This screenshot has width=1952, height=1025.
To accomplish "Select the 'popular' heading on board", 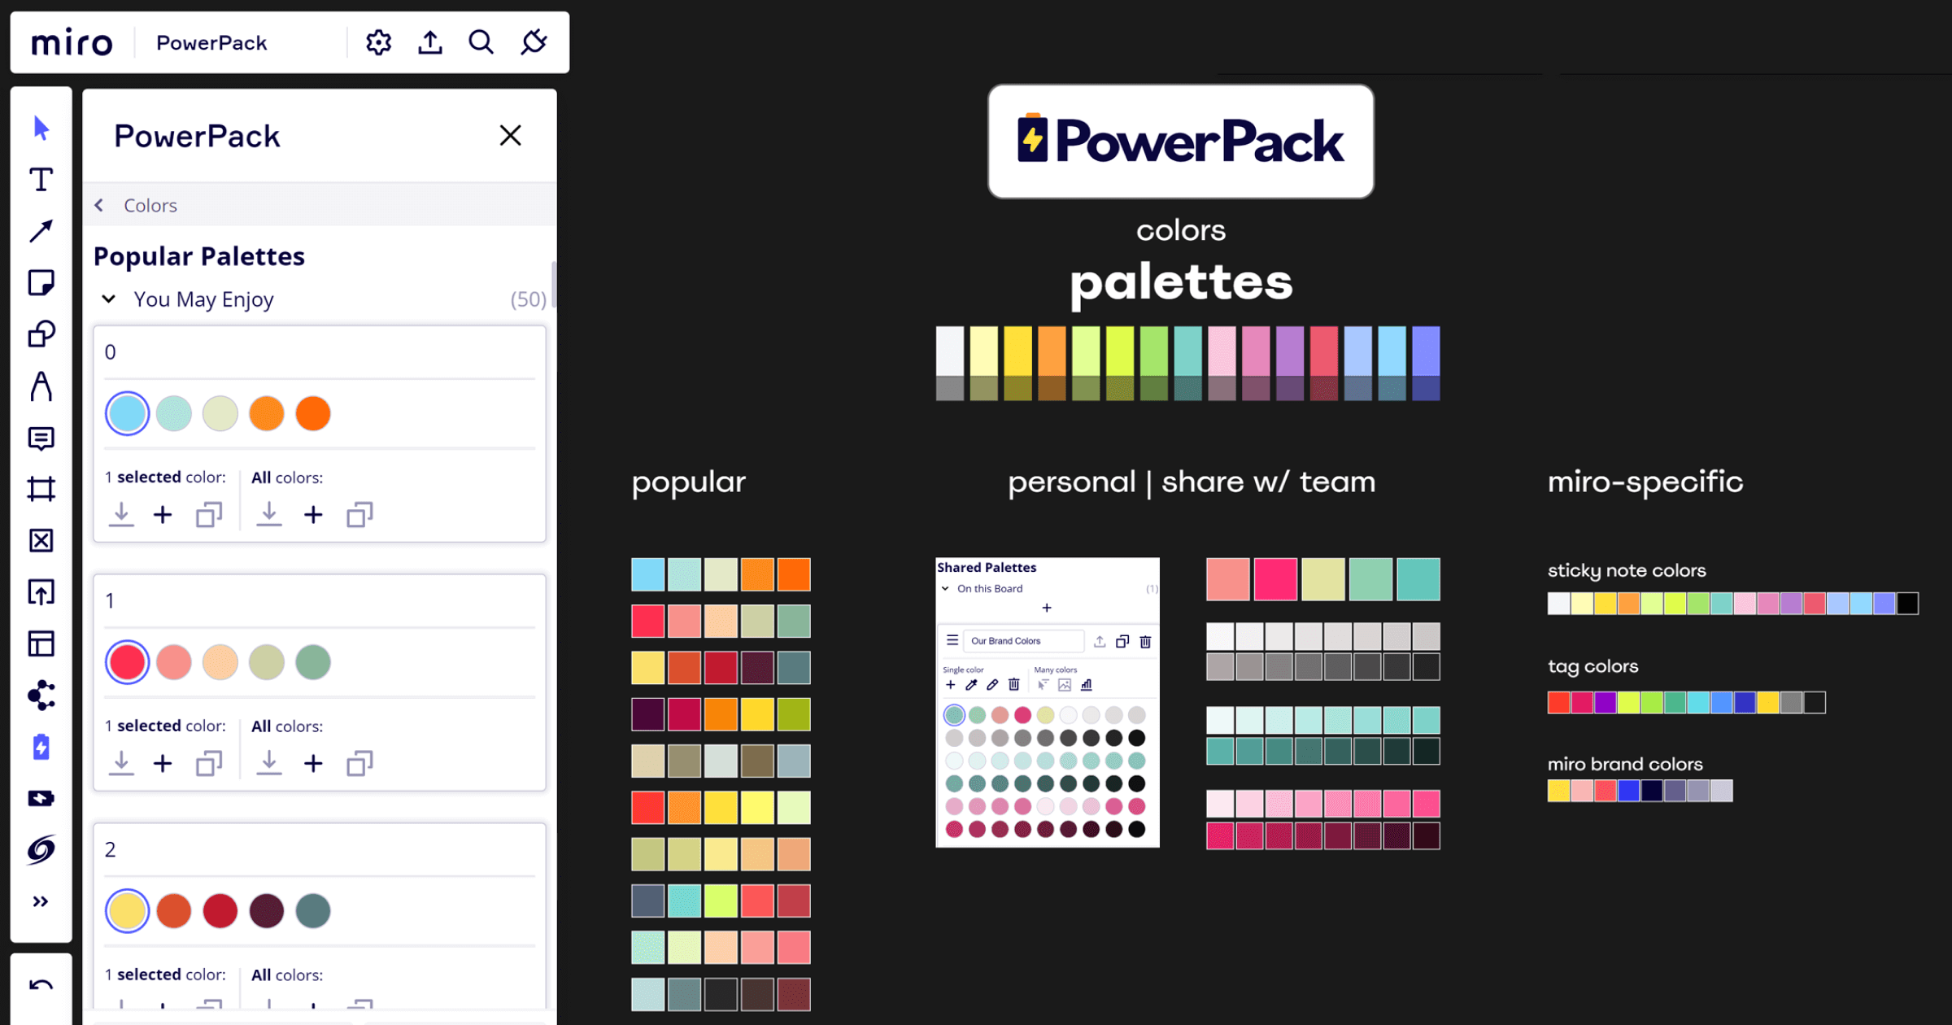I will (688, 482).
